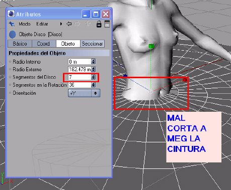Click the Radio Interno value field

point(80,62)
